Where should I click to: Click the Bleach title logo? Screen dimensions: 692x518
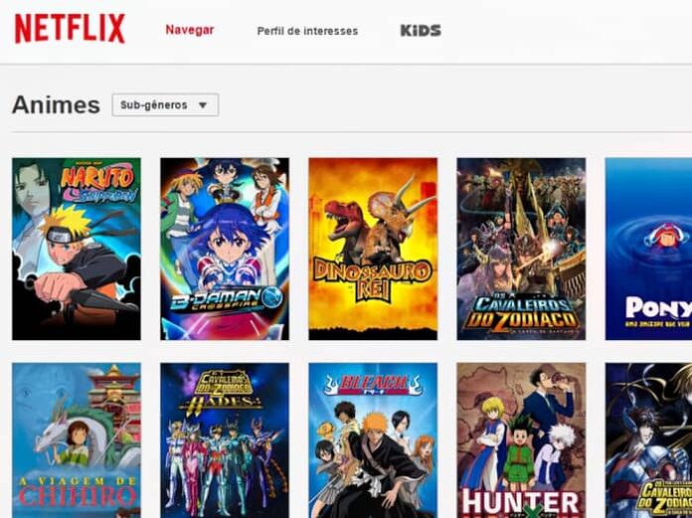(373, 385)
